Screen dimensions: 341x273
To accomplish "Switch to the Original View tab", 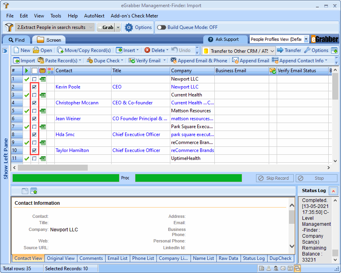I will coord(61,258).
